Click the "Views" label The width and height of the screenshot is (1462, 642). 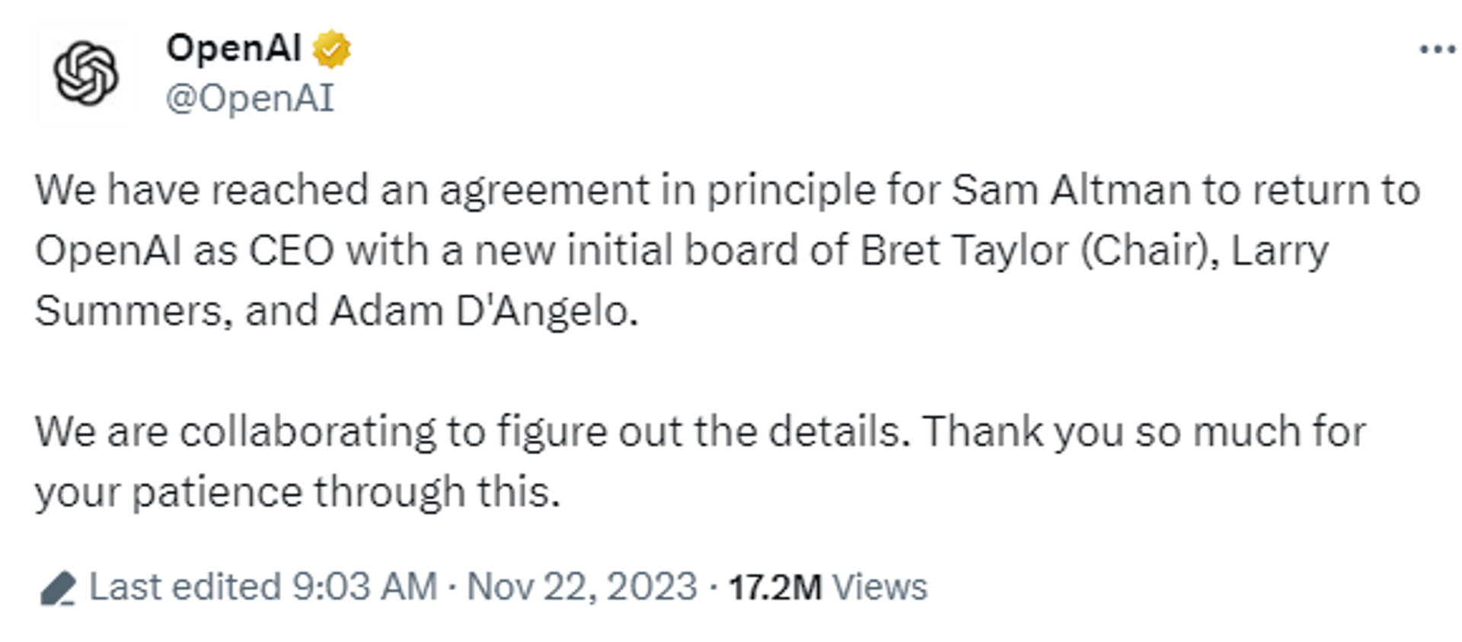coord(879,587)
